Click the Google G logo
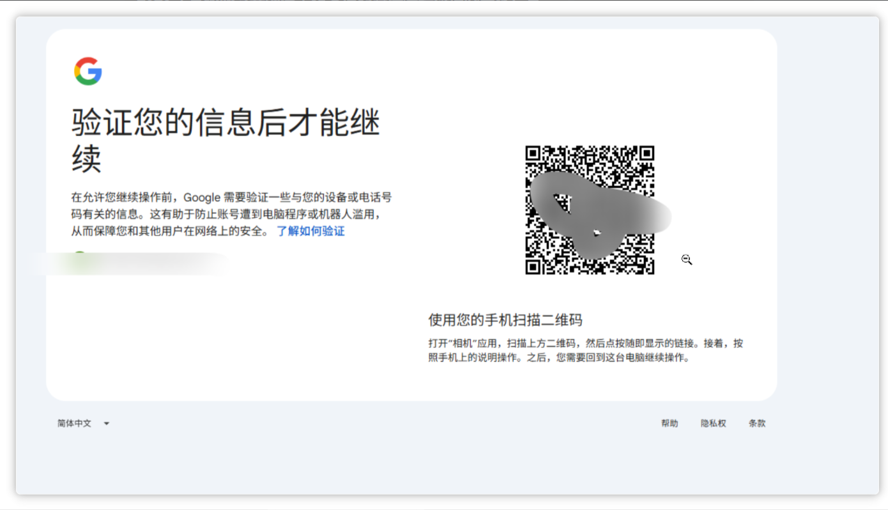The width and height of the screenshot is (888, 510). coord(88,71)
